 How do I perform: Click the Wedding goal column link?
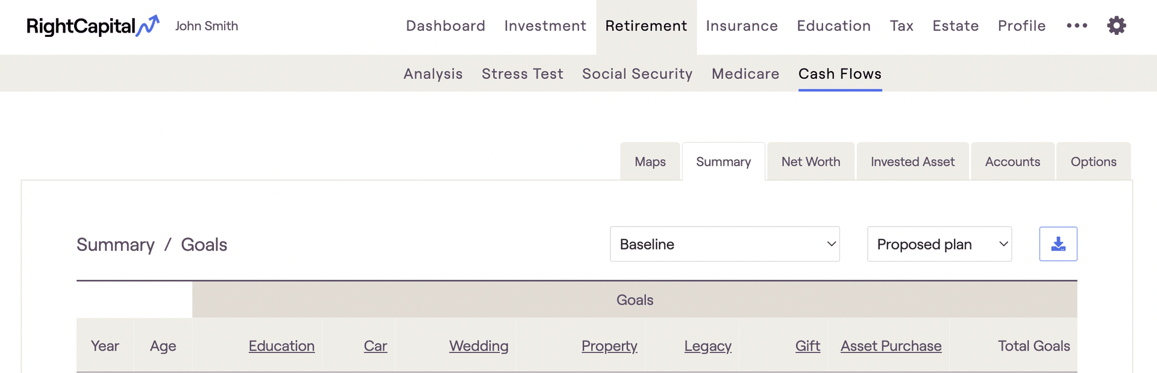478,346
